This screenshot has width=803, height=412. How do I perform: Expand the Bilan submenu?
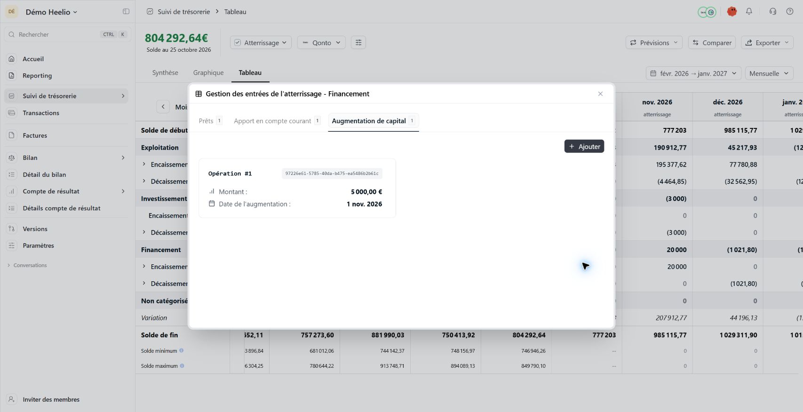pos(123,158)
